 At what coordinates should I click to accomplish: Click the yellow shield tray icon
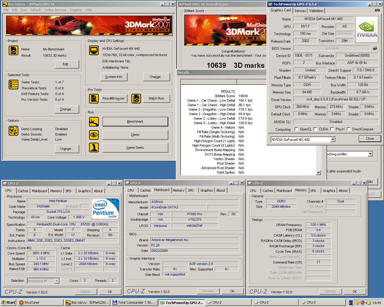357,303
